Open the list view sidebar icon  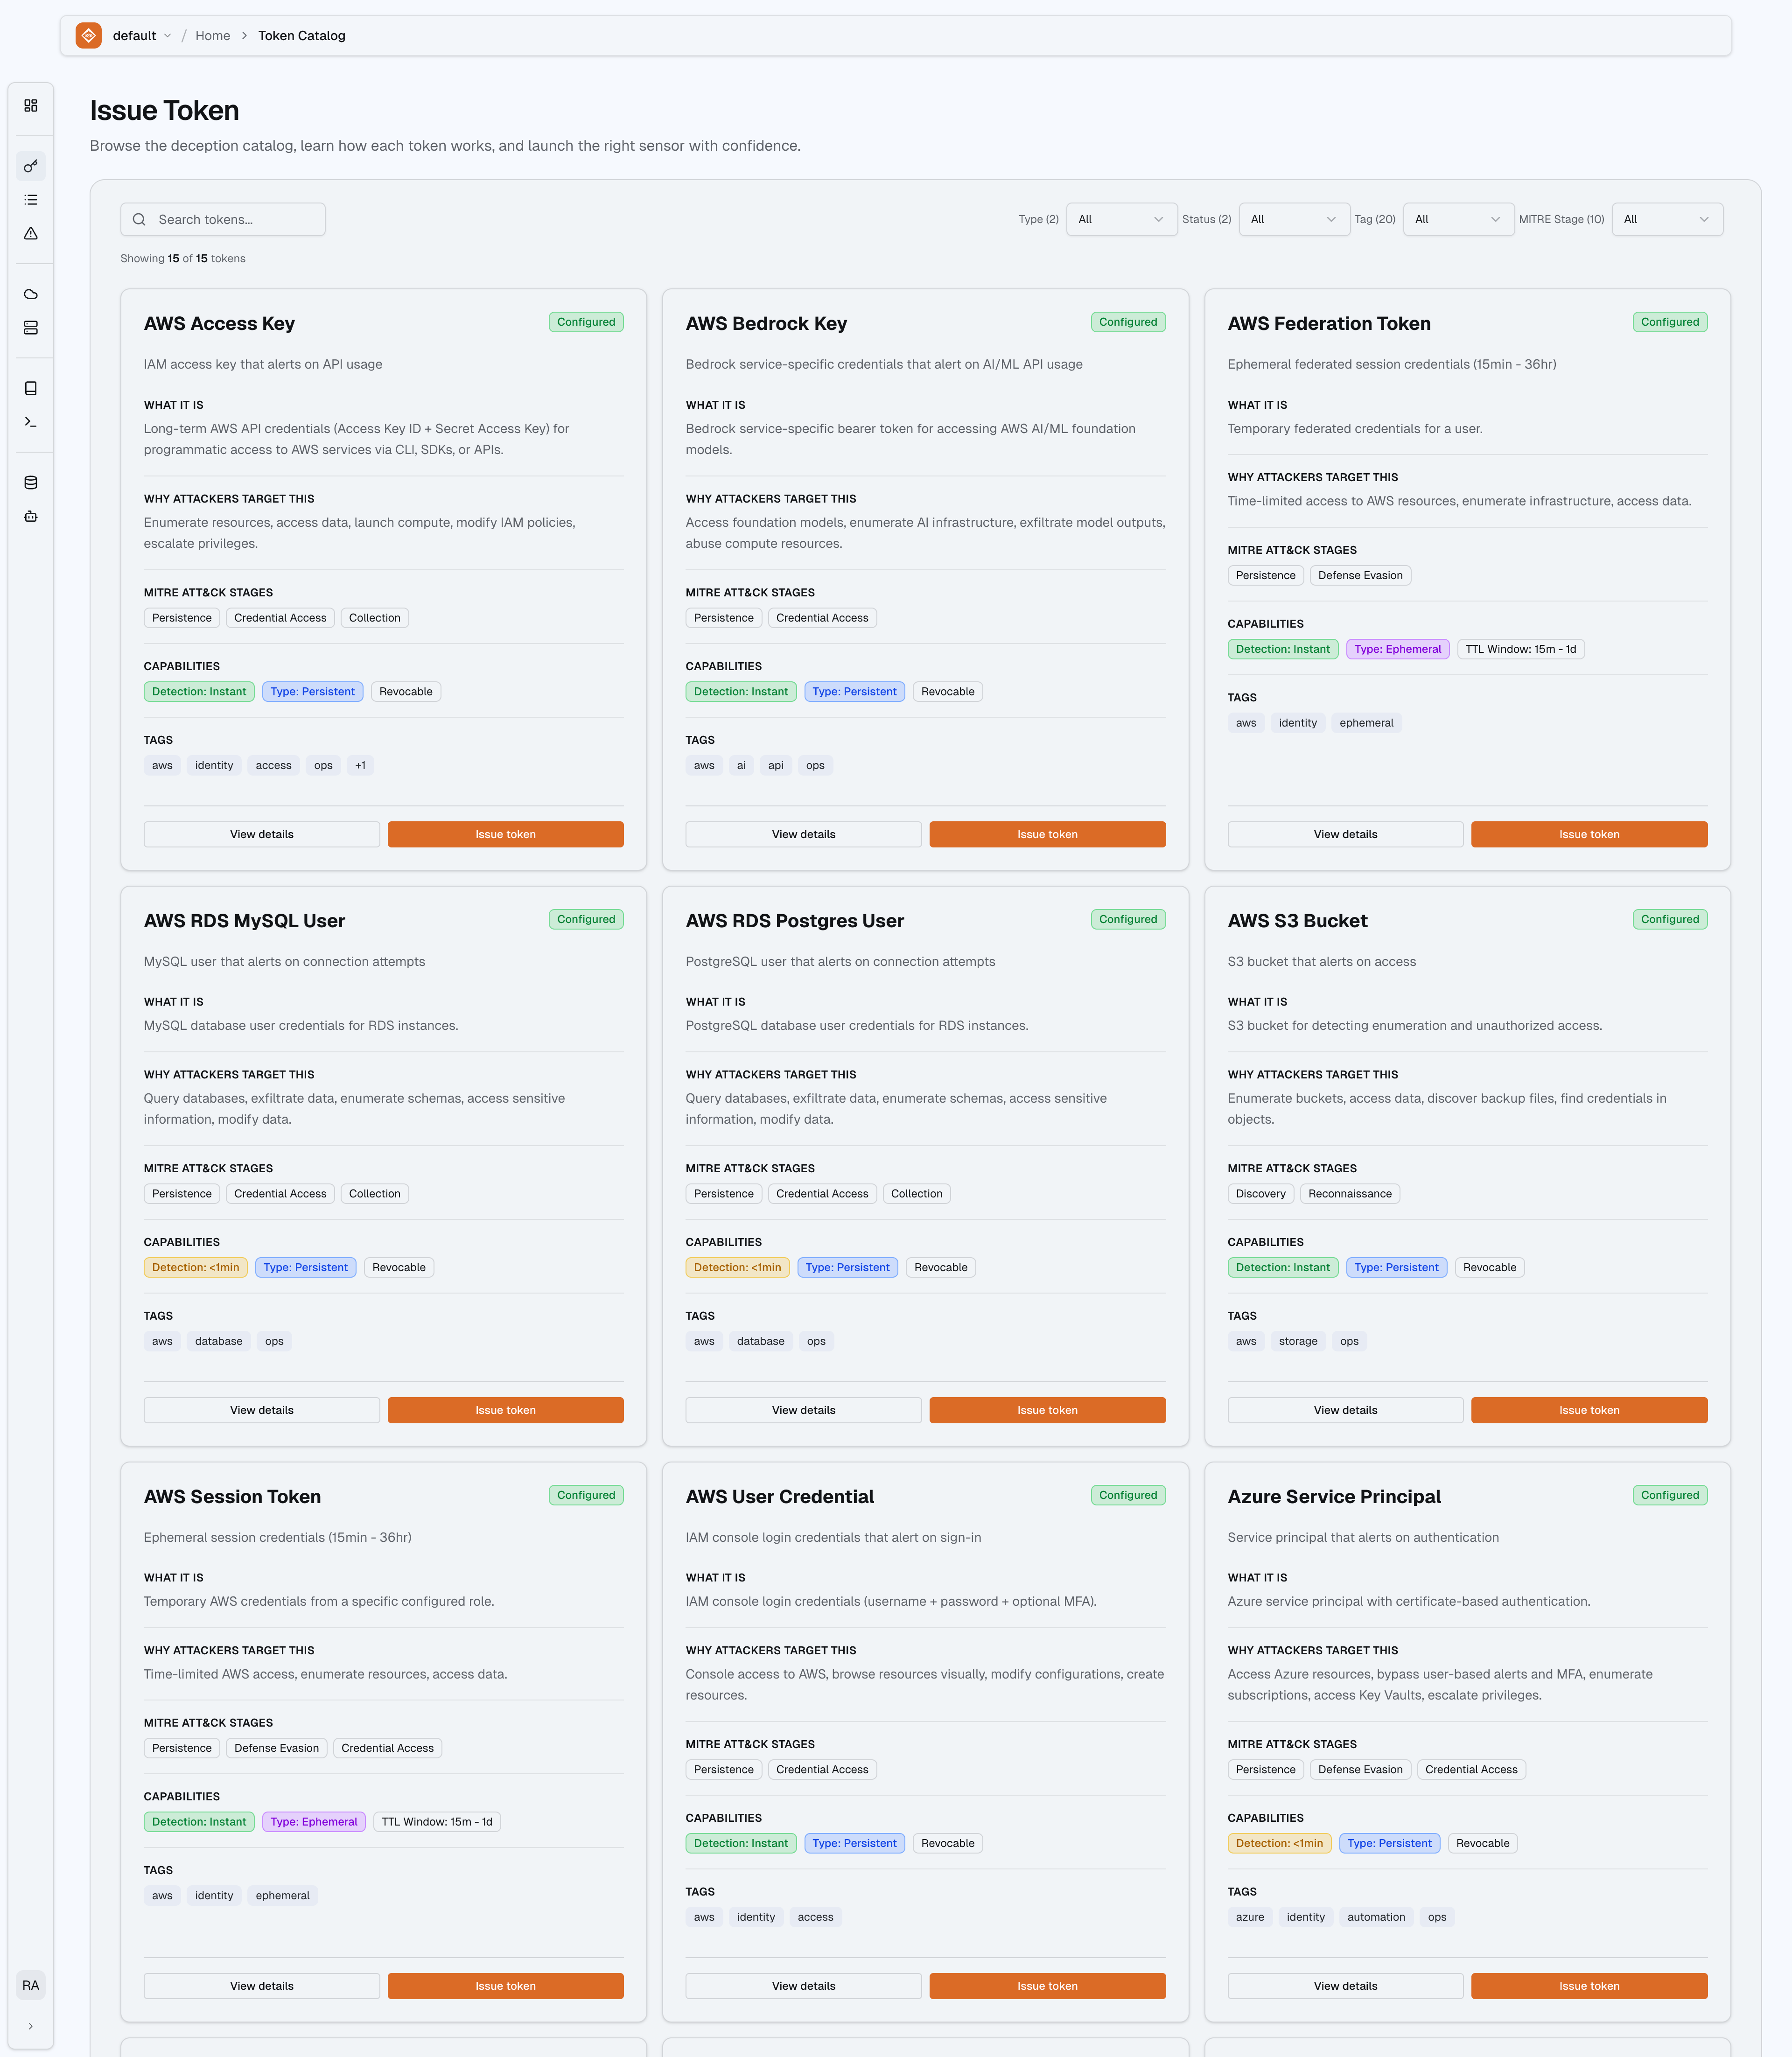31,200
